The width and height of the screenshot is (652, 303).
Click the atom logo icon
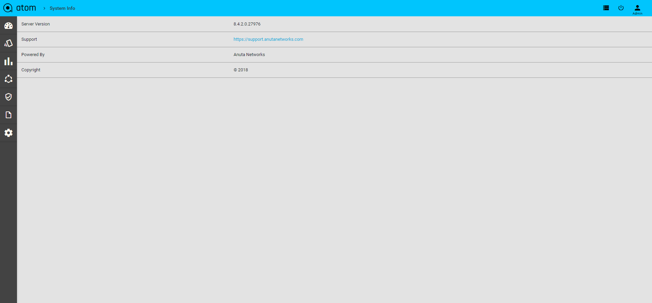click(x=7, y=8)
